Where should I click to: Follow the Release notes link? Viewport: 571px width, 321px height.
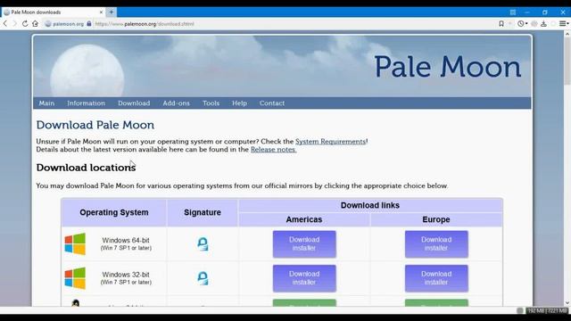[274, 149]
